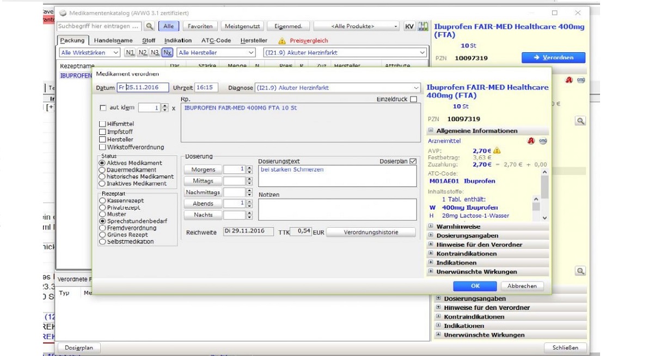Viewport: 661px width, 356px height.
Task: Increase Morgens dose with spinner arrows
Action: [x=250, y=167]
